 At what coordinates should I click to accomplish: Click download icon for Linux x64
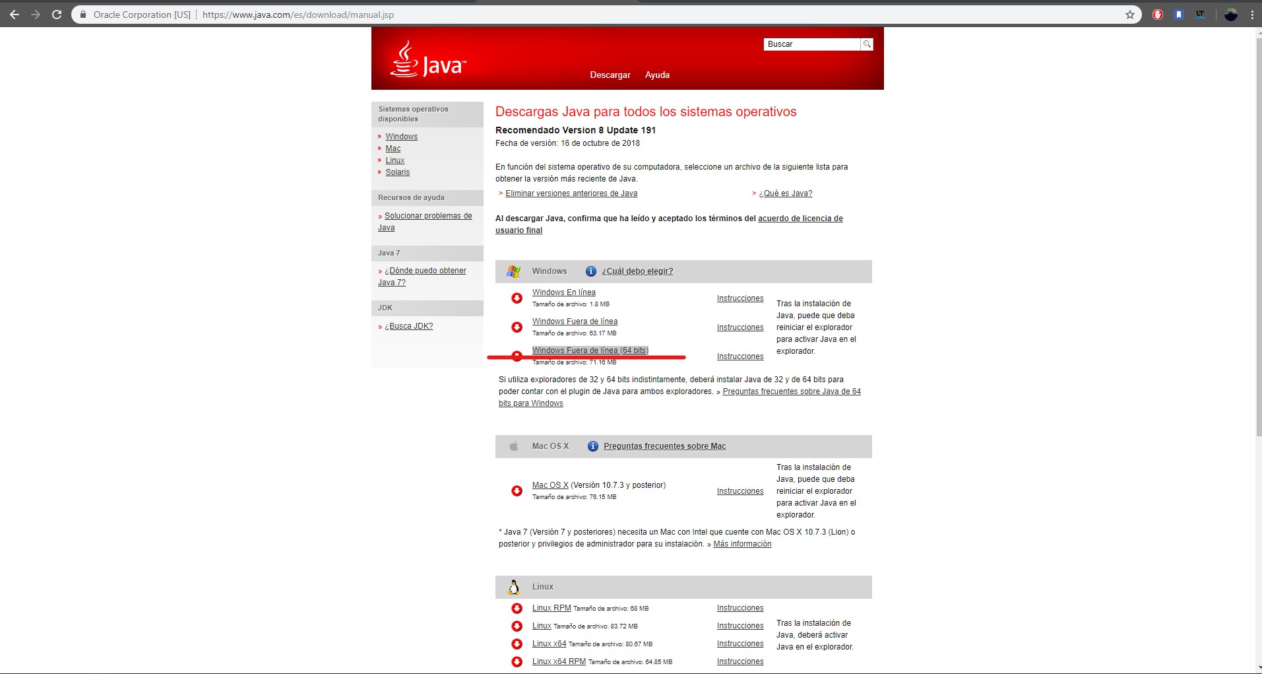517,644
